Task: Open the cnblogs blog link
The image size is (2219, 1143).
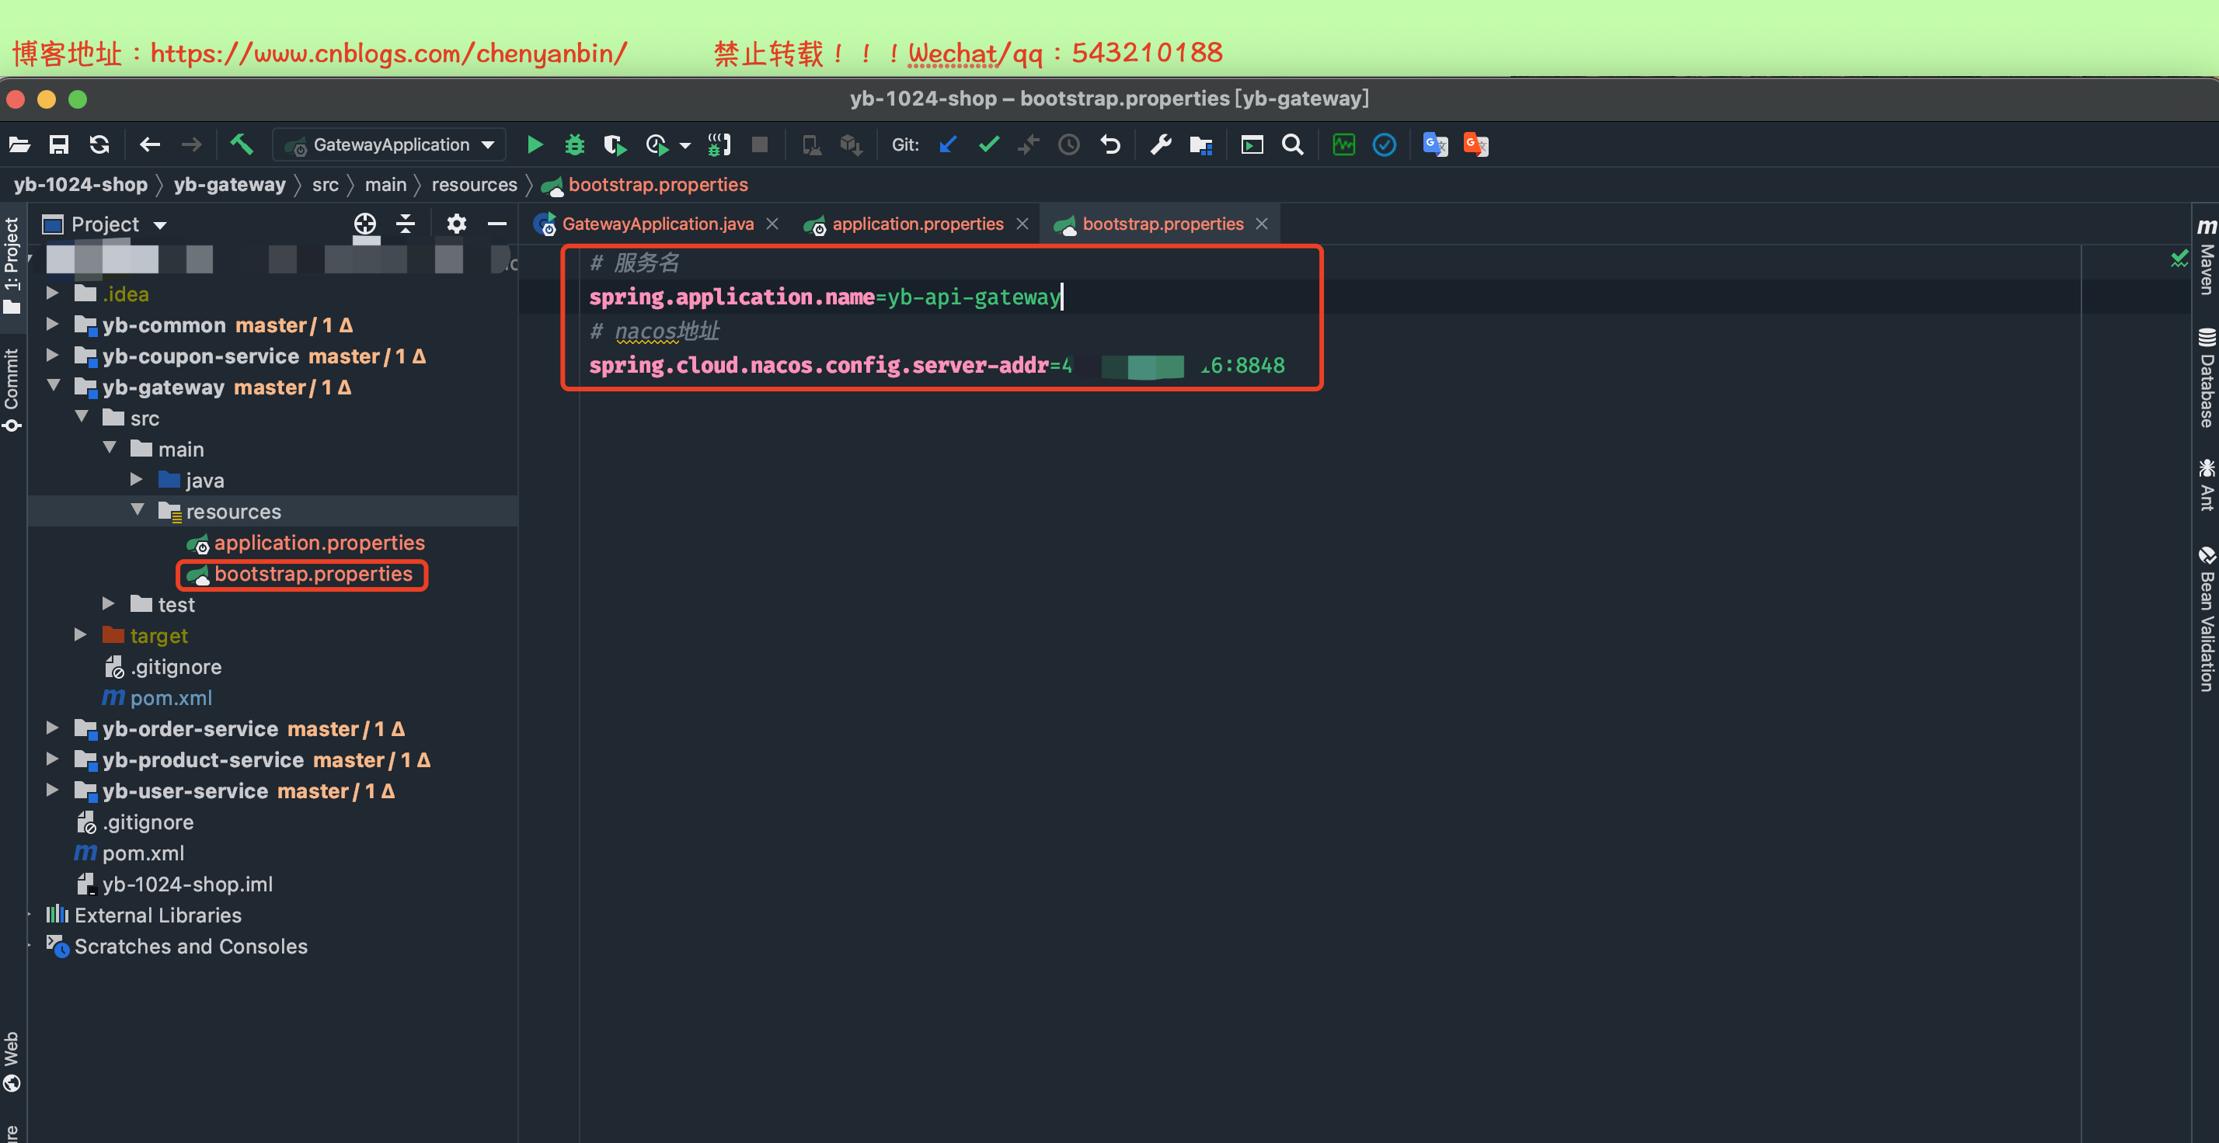Action: (388, 53)
